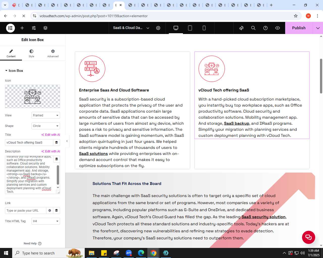Expand the Publish options arrow
Image resolution: width=323 pixels, height=258 pixels.
[318, 28]
